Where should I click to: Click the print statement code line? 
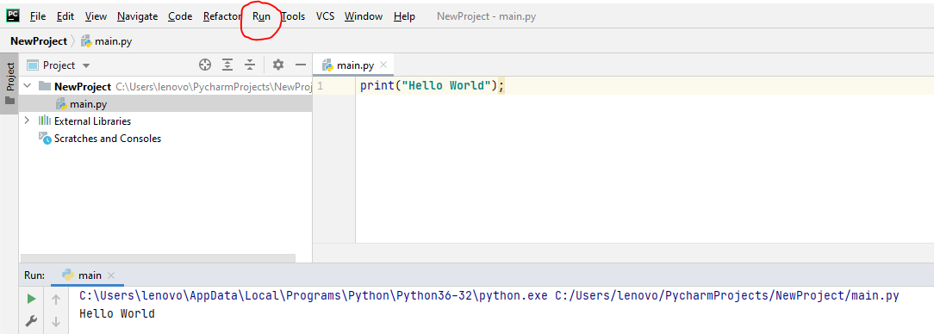(x=432, y=86)
